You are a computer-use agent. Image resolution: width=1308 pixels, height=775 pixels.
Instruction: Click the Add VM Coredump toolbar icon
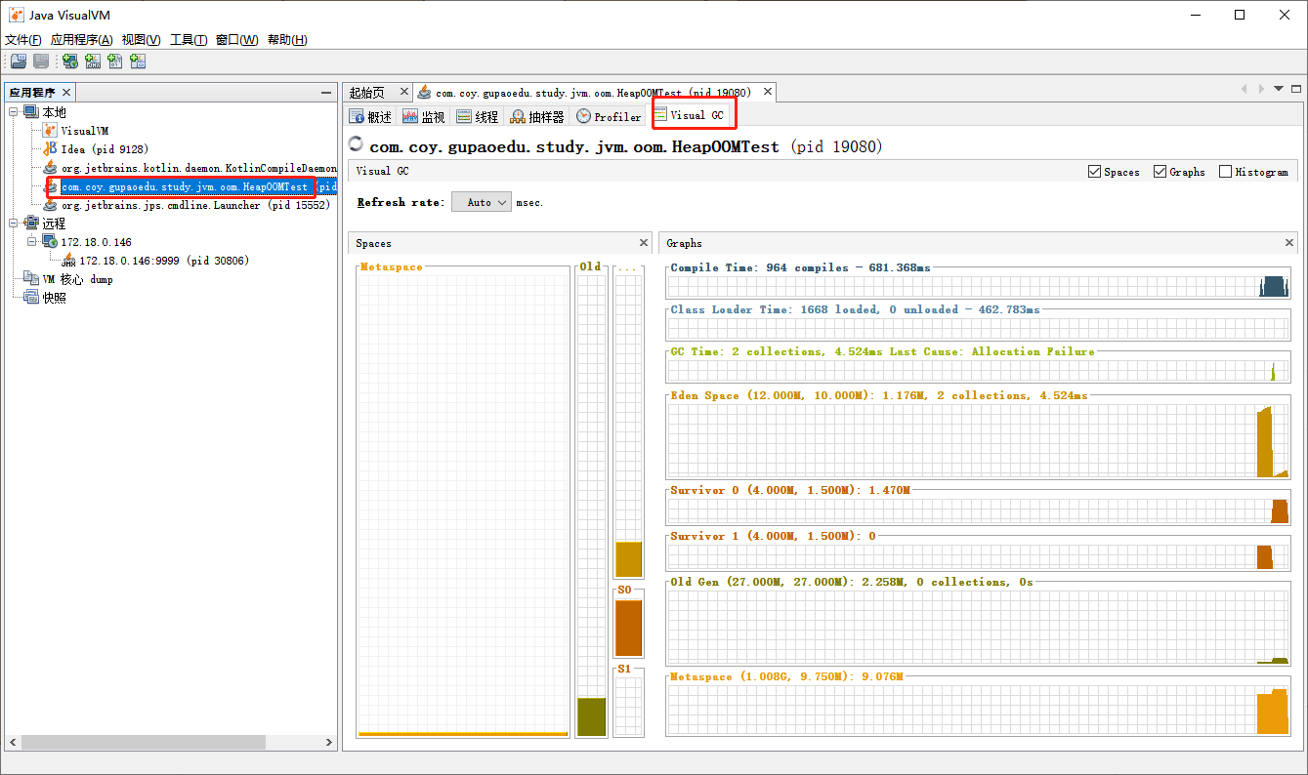coord(115,61)
